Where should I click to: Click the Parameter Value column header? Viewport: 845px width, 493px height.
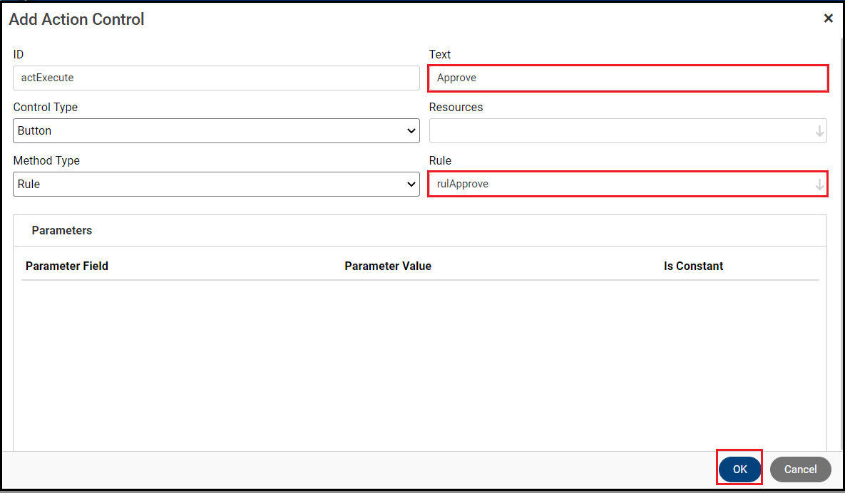[388, 266]
